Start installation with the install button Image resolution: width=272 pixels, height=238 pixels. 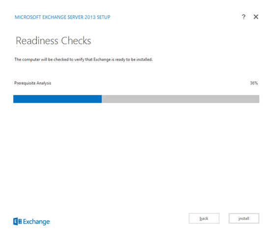(x=244, y=218)
